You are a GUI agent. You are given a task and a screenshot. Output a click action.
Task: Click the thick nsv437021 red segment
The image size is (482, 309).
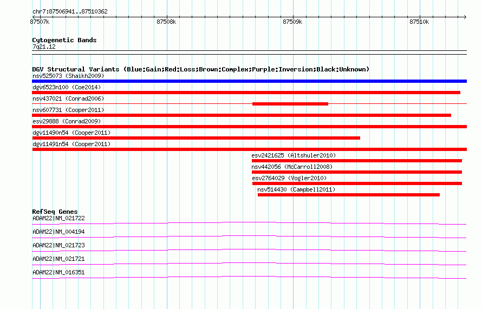pos(290,104)
